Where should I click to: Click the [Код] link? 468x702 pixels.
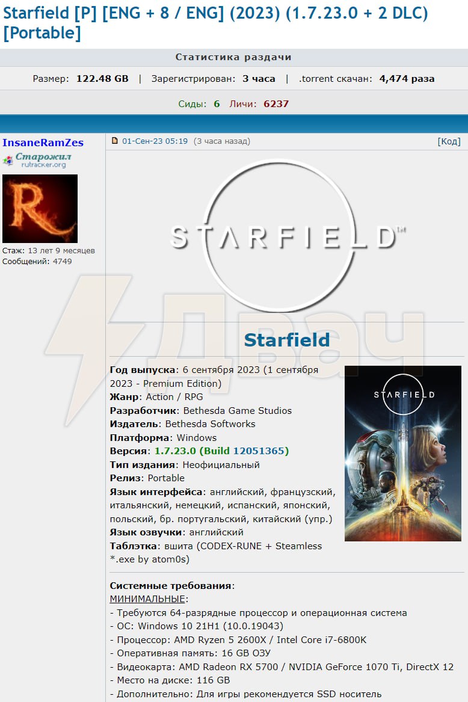(x=449, y=141)
